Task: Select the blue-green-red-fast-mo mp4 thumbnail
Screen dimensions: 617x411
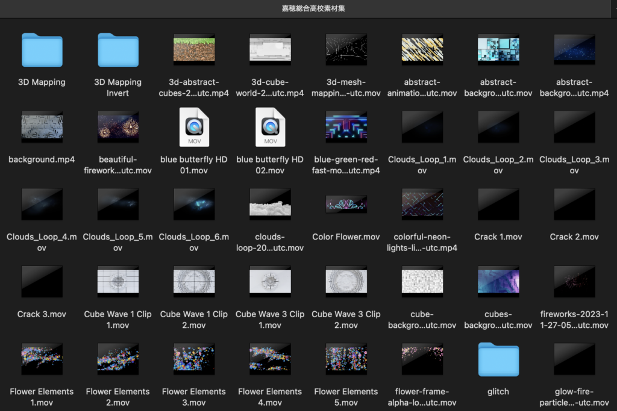Action: [x=346, y=126]
